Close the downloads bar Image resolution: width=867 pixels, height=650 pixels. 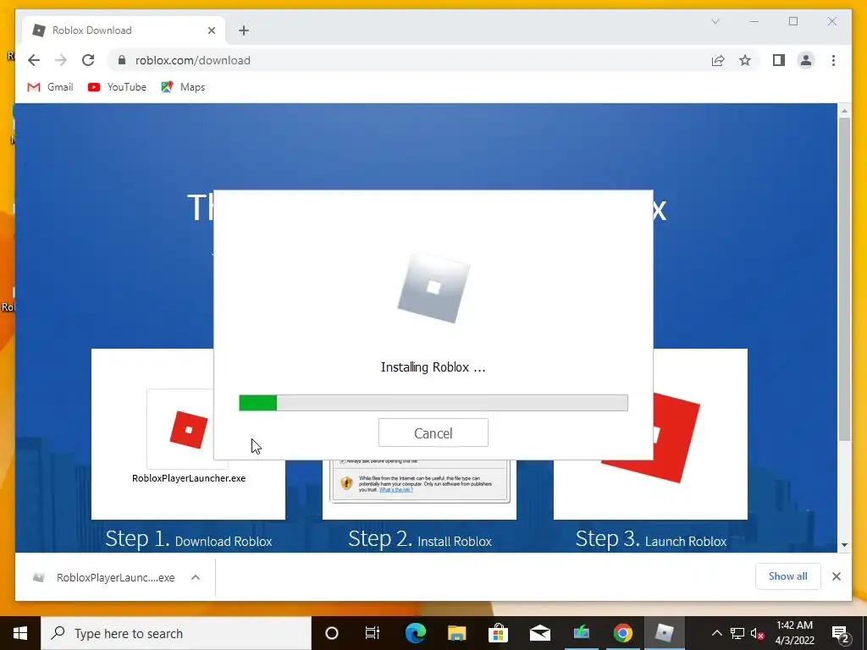(x=836, y=576)
